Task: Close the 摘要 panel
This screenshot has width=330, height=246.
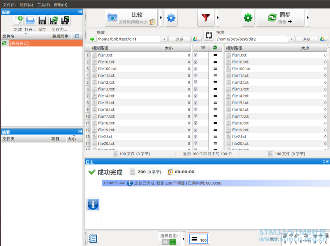Action: pos(80,131)
